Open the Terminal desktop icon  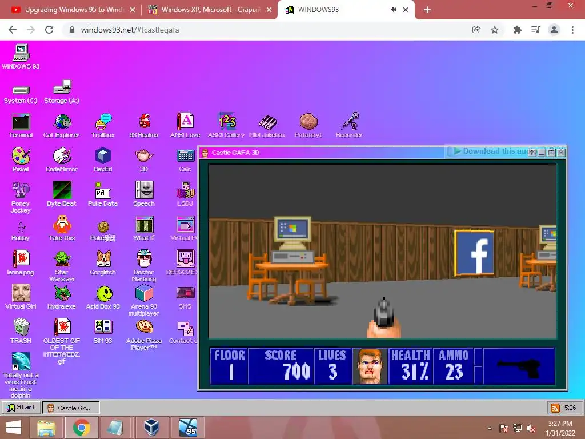(21, 126)
